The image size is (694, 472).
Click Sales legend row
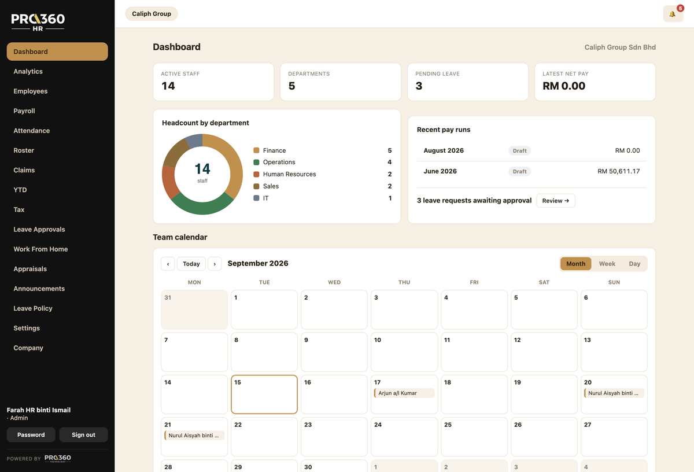click(x=323, y=186)
